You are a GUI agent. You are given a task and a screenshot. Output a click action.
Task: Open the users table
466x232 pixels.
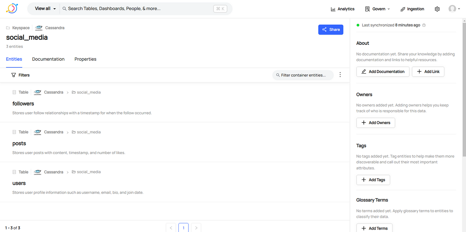pos(19,183)
